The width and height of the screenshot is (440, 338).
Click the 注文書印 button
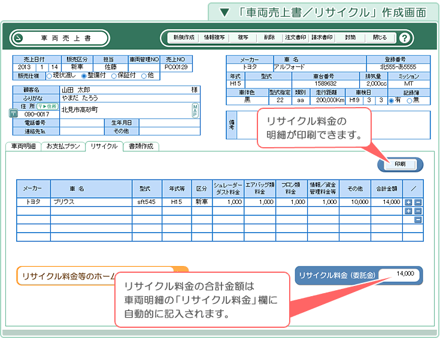(295, 38)
